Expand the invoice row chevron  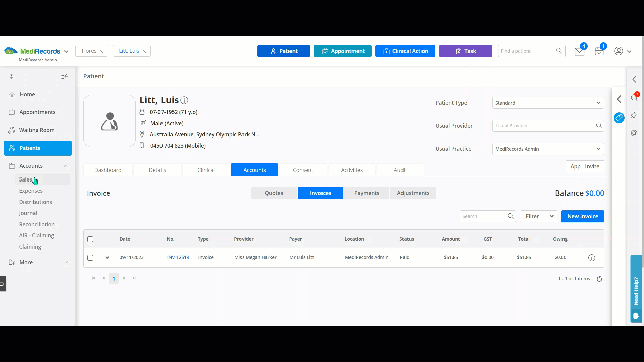[107, 258]
